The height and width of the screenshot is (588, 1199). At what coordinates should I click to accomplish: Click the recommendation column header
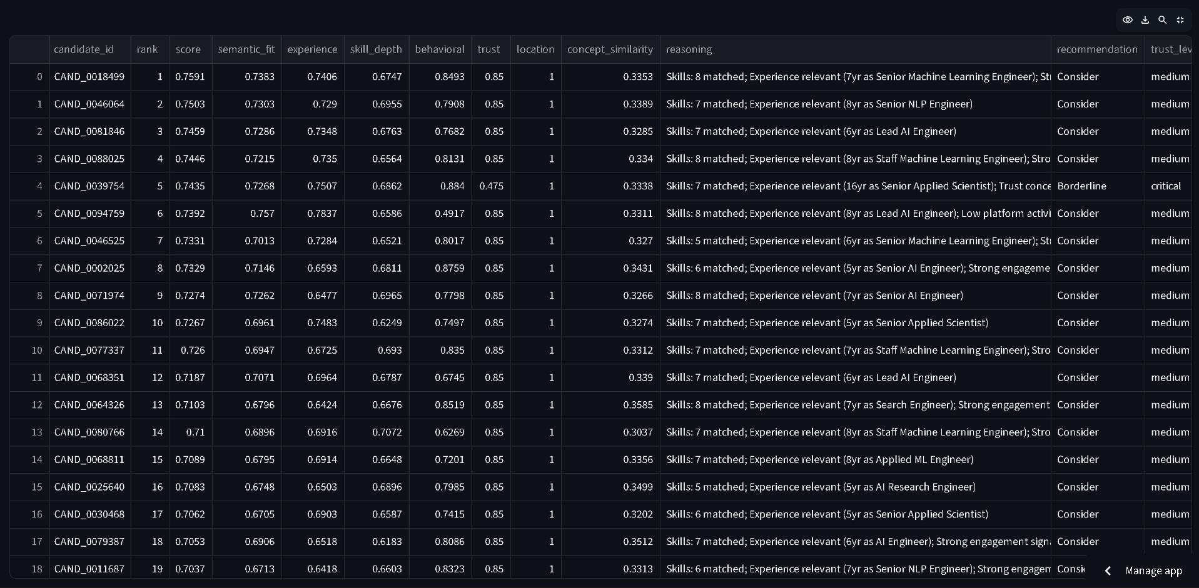[x=1098, y=49]
